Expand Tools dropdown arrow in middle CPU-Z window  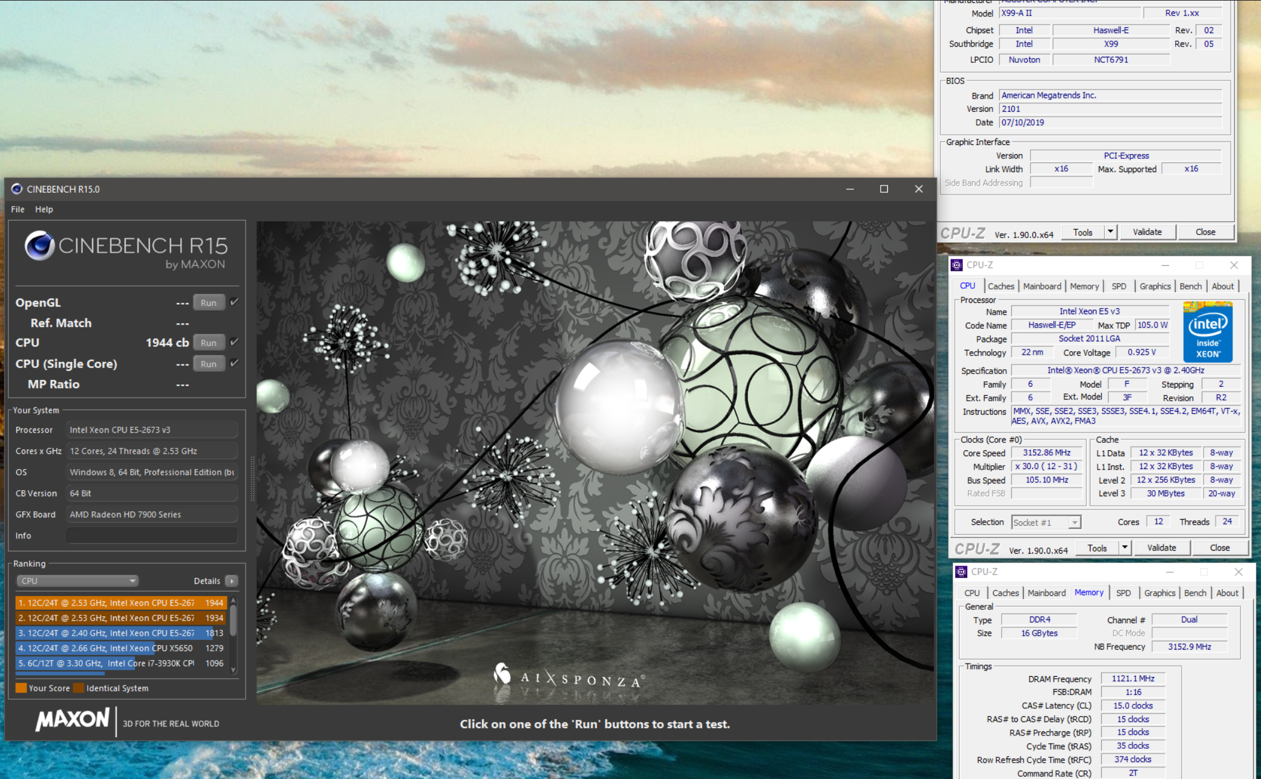coord(1124,548)
